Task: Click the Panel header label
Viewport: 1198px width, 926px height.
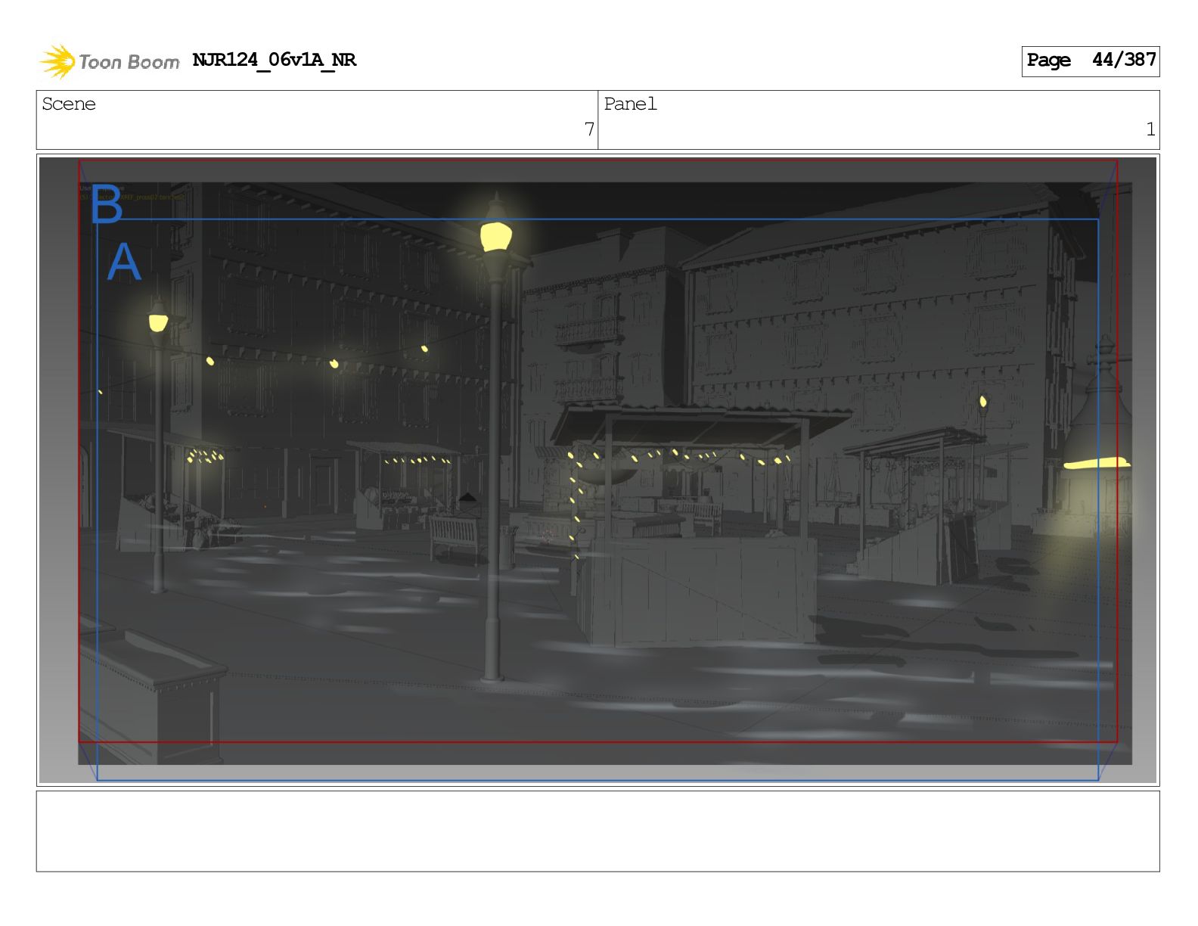Action: pyautogui.click(x=630, y=104)
